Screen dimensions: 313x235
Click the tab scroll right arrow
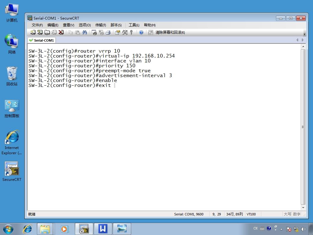click(x=303, y=40)
